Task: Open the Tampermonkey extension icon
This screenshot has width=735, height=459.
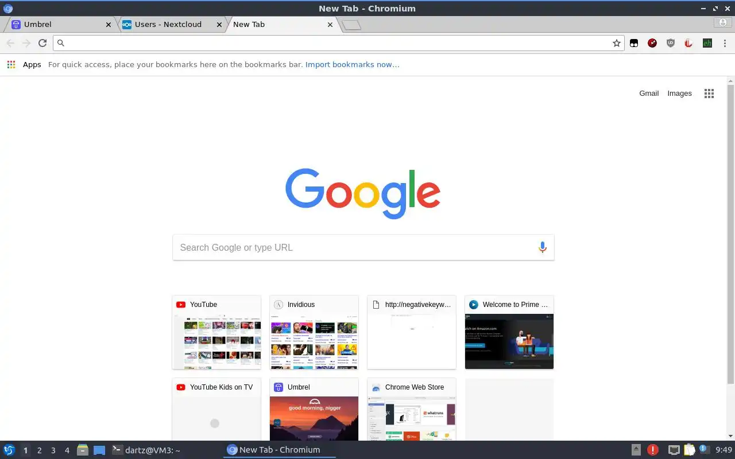Action: pos(634,43)
